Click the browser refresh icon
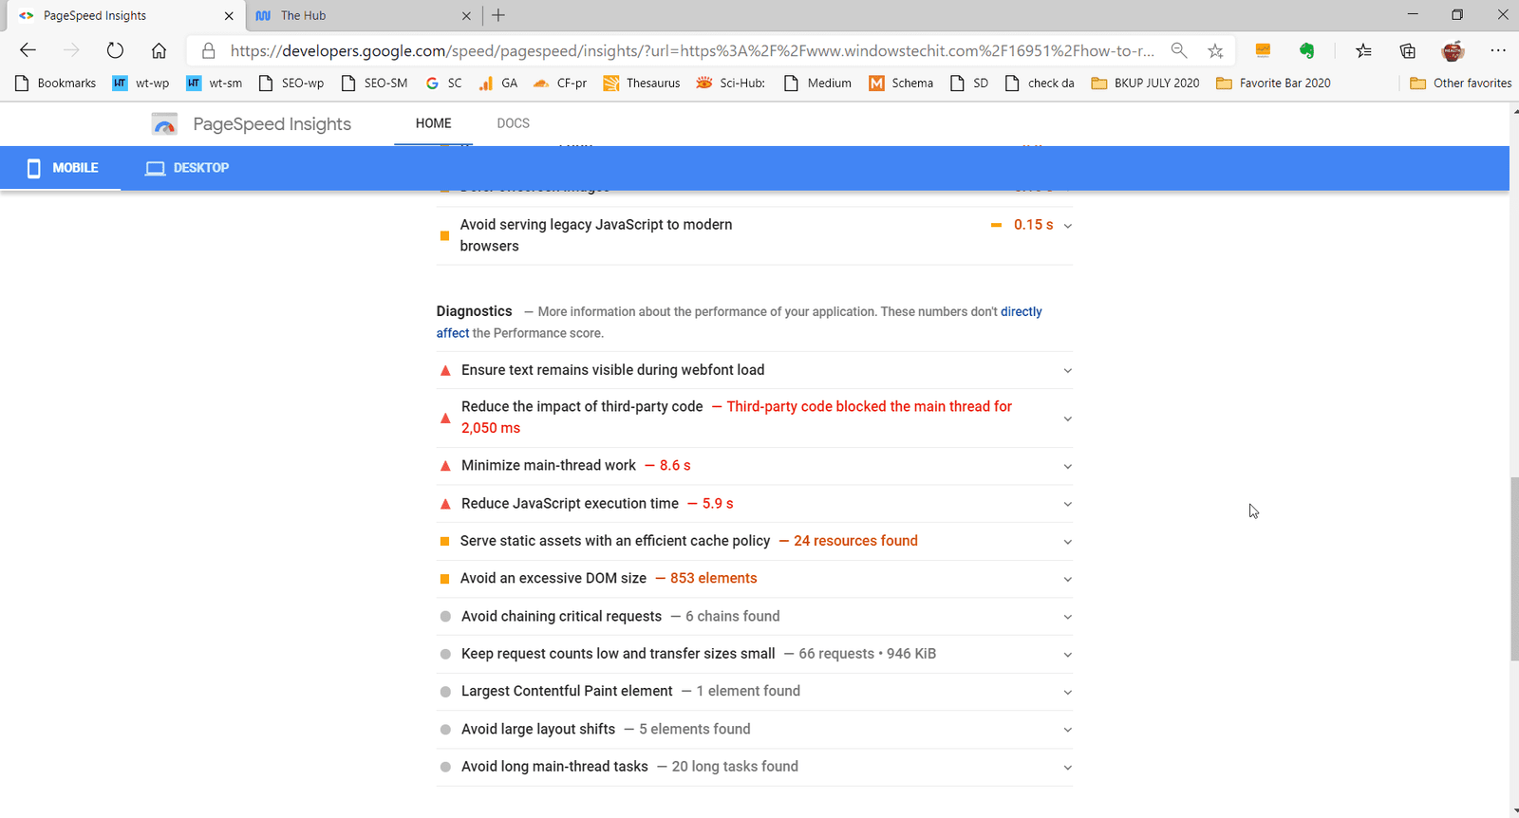The image size is (1519, 818). pos(115,51)
